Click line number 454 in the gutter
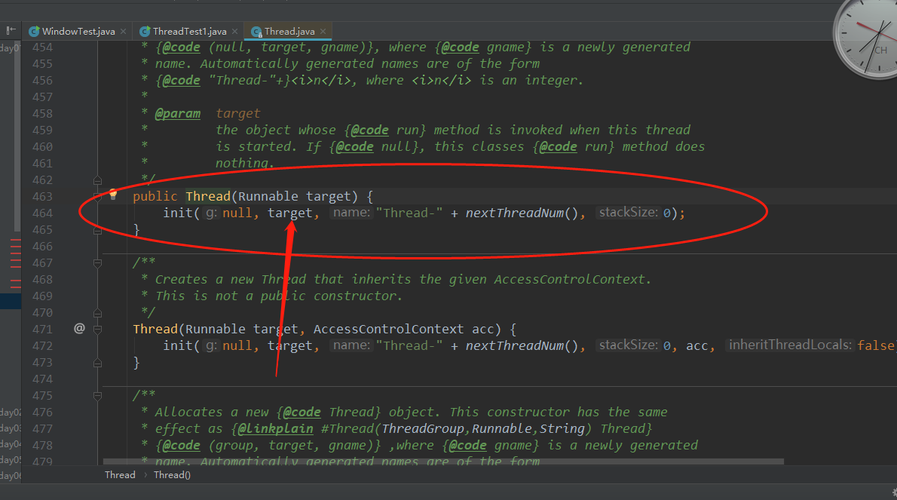 coord(42,47)
